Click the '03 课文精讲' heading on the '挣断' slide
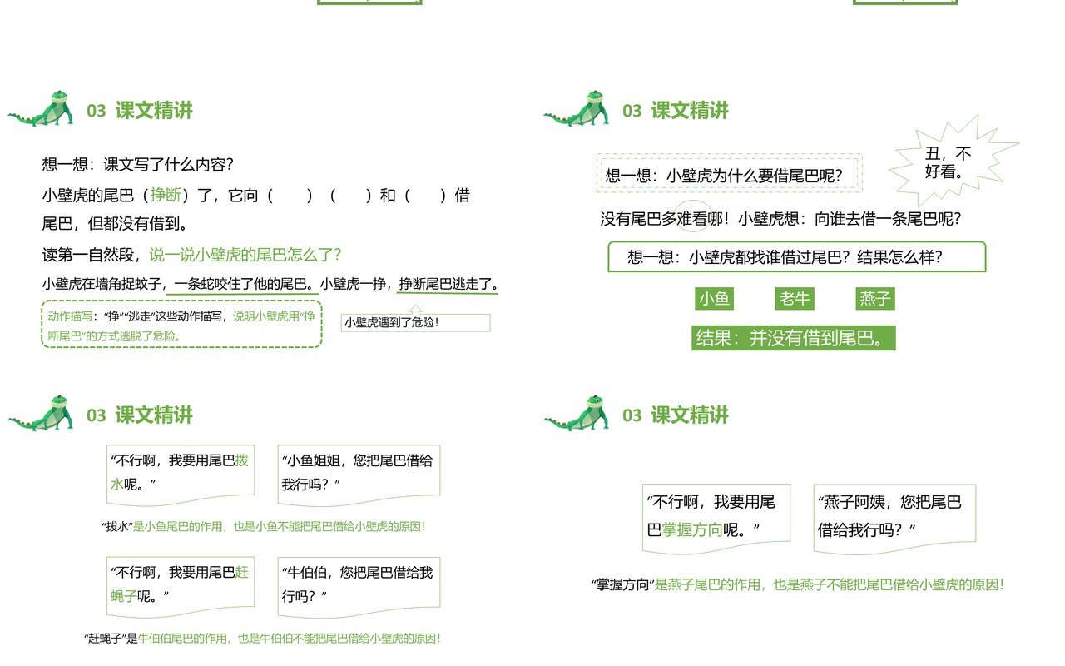Image resolution: width=1065 pixels, height=666 pixels. click(x=140, y=110)
